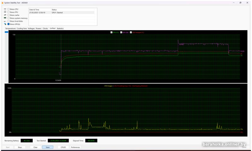Click the 7% CPU usage reading

tap(242, 129)
